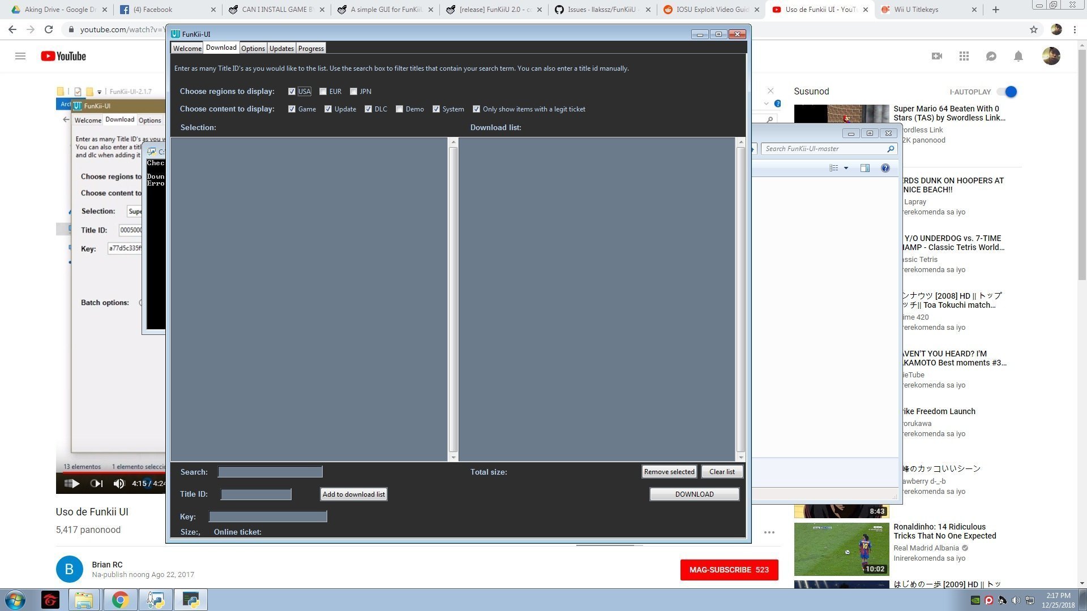Screen dimensions: 1087x611
Task: Bookmark this page with the star icon
Action: [x=1034, y=29]
